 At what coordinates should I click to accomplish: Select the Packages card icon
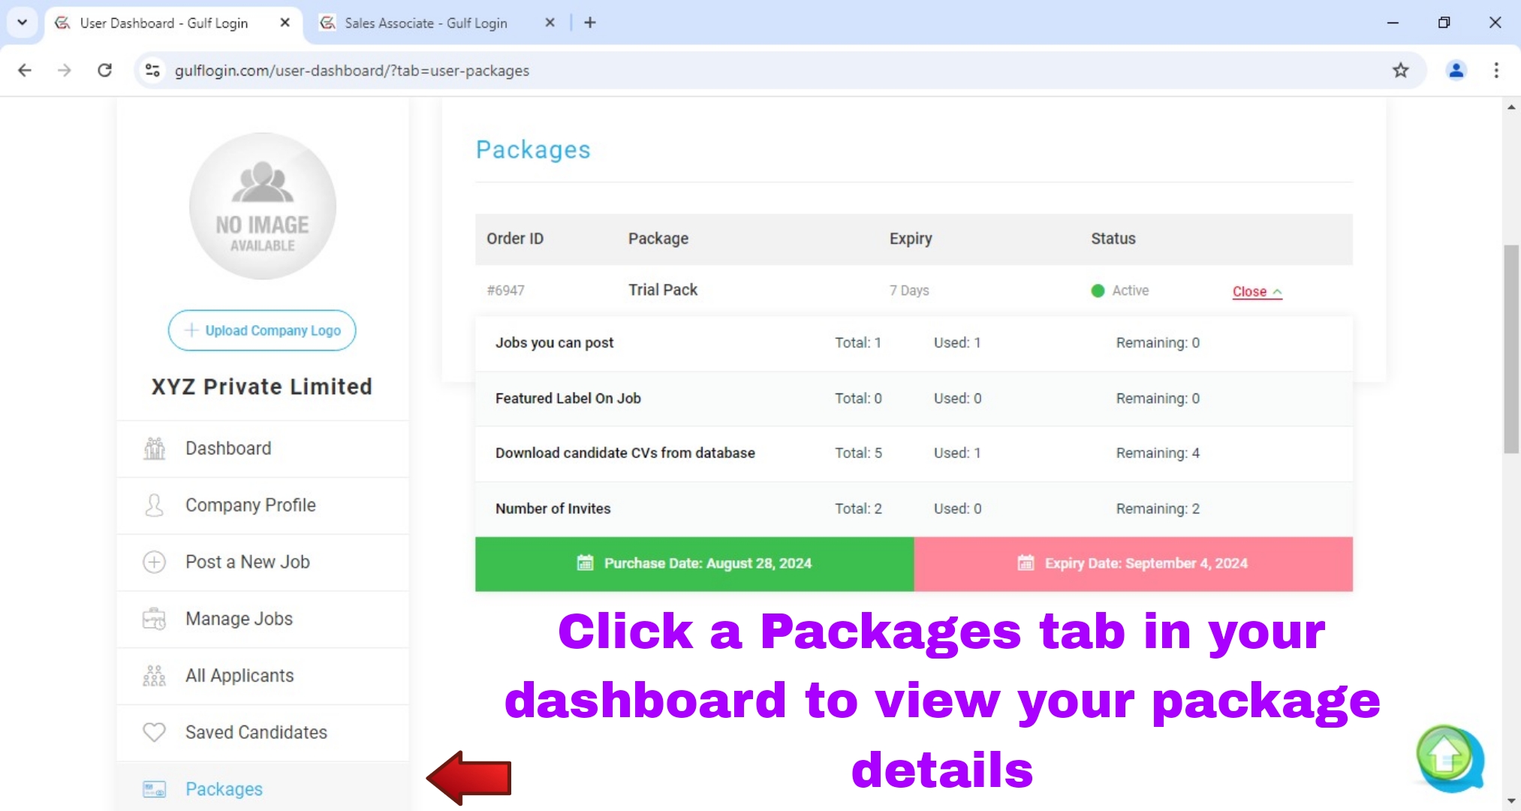coord(154,789)
